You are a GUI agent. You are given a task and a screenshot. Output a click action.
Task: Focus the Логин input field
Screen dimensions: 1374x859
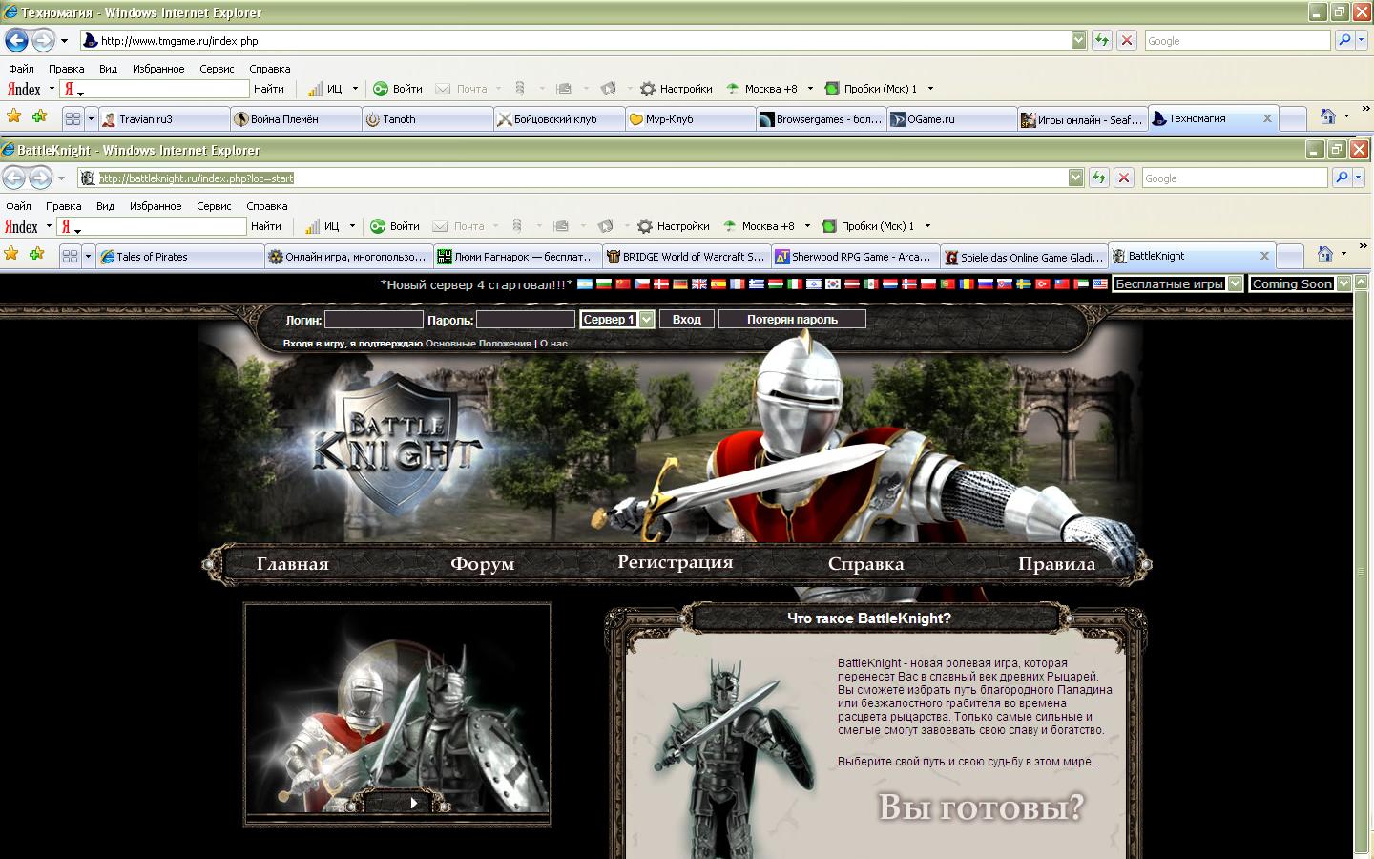(x=373, y=320)
